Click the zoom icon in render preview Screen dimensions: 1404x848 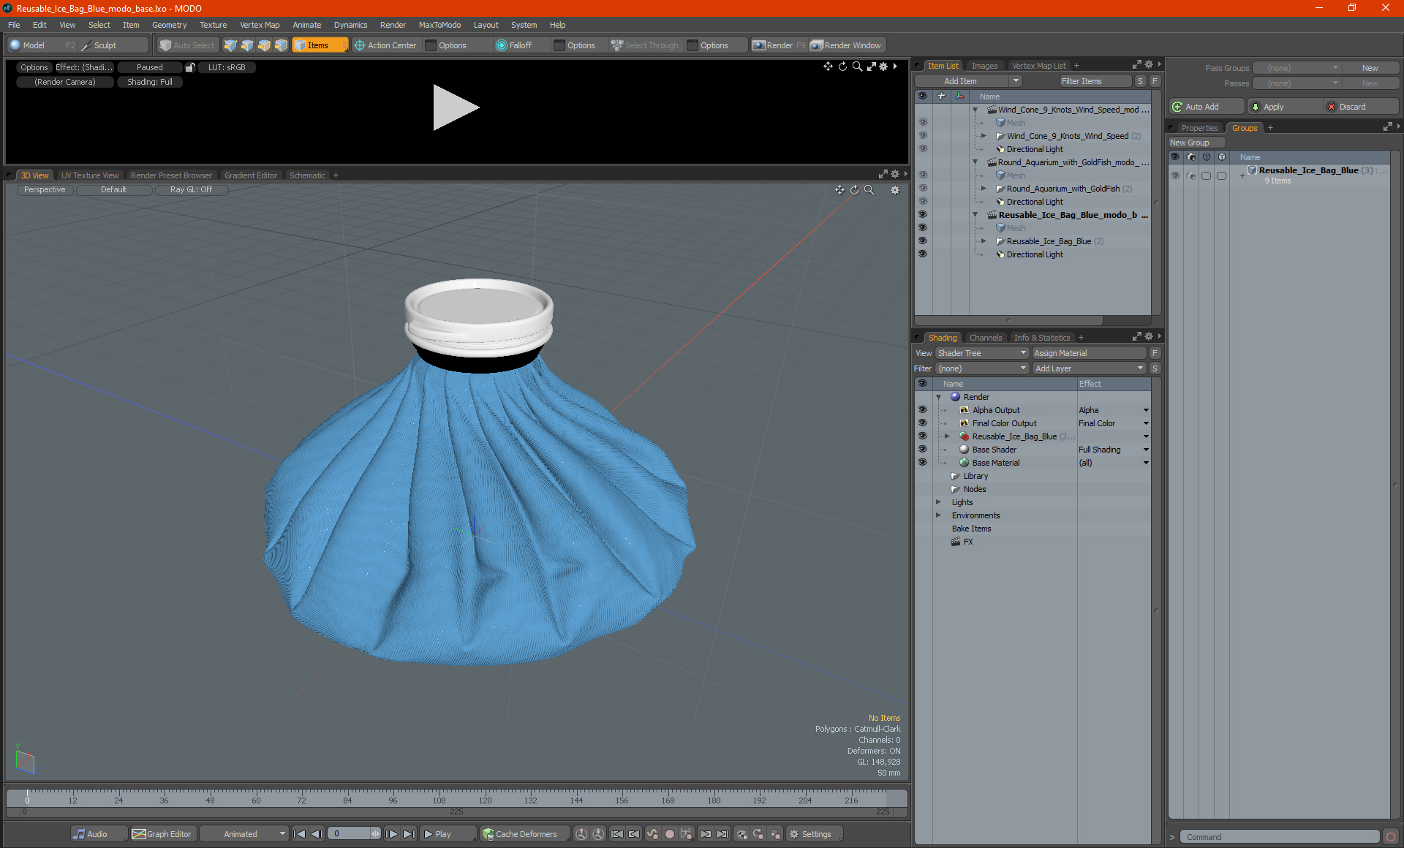coord(857,67)
